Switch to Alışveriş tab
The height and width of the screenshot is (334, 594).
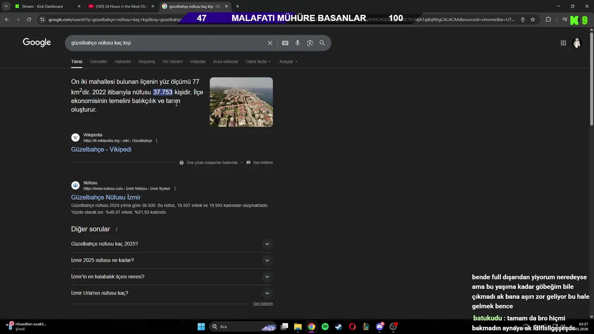coord(147,62)
